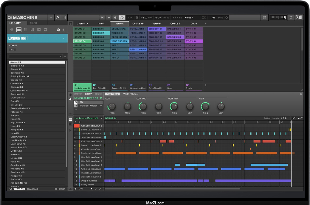Image resolution: width=310 pixels, height=205 pixels.
Task: Click the Record button in the transport
Action: pyautogui.click(x=115, y=18)
